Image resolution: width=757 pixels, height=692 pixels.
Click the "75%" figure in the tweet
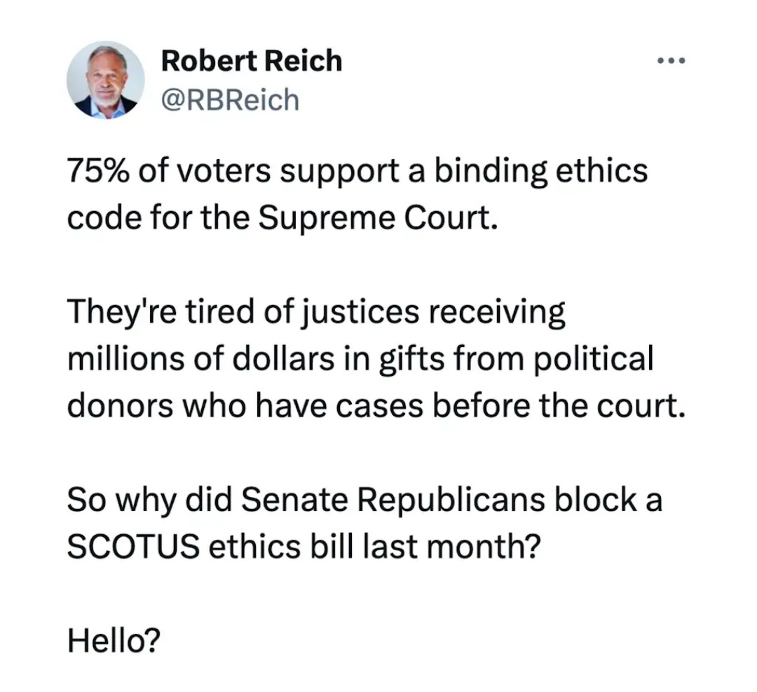[98, 171]
